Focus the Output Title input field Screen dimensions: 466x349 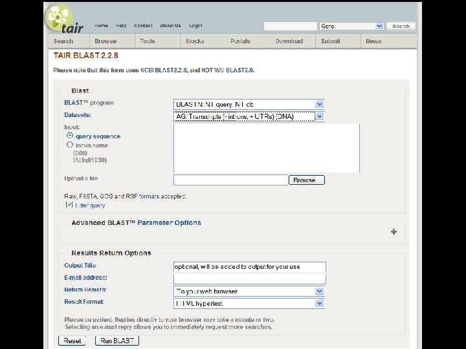(250, 267)
